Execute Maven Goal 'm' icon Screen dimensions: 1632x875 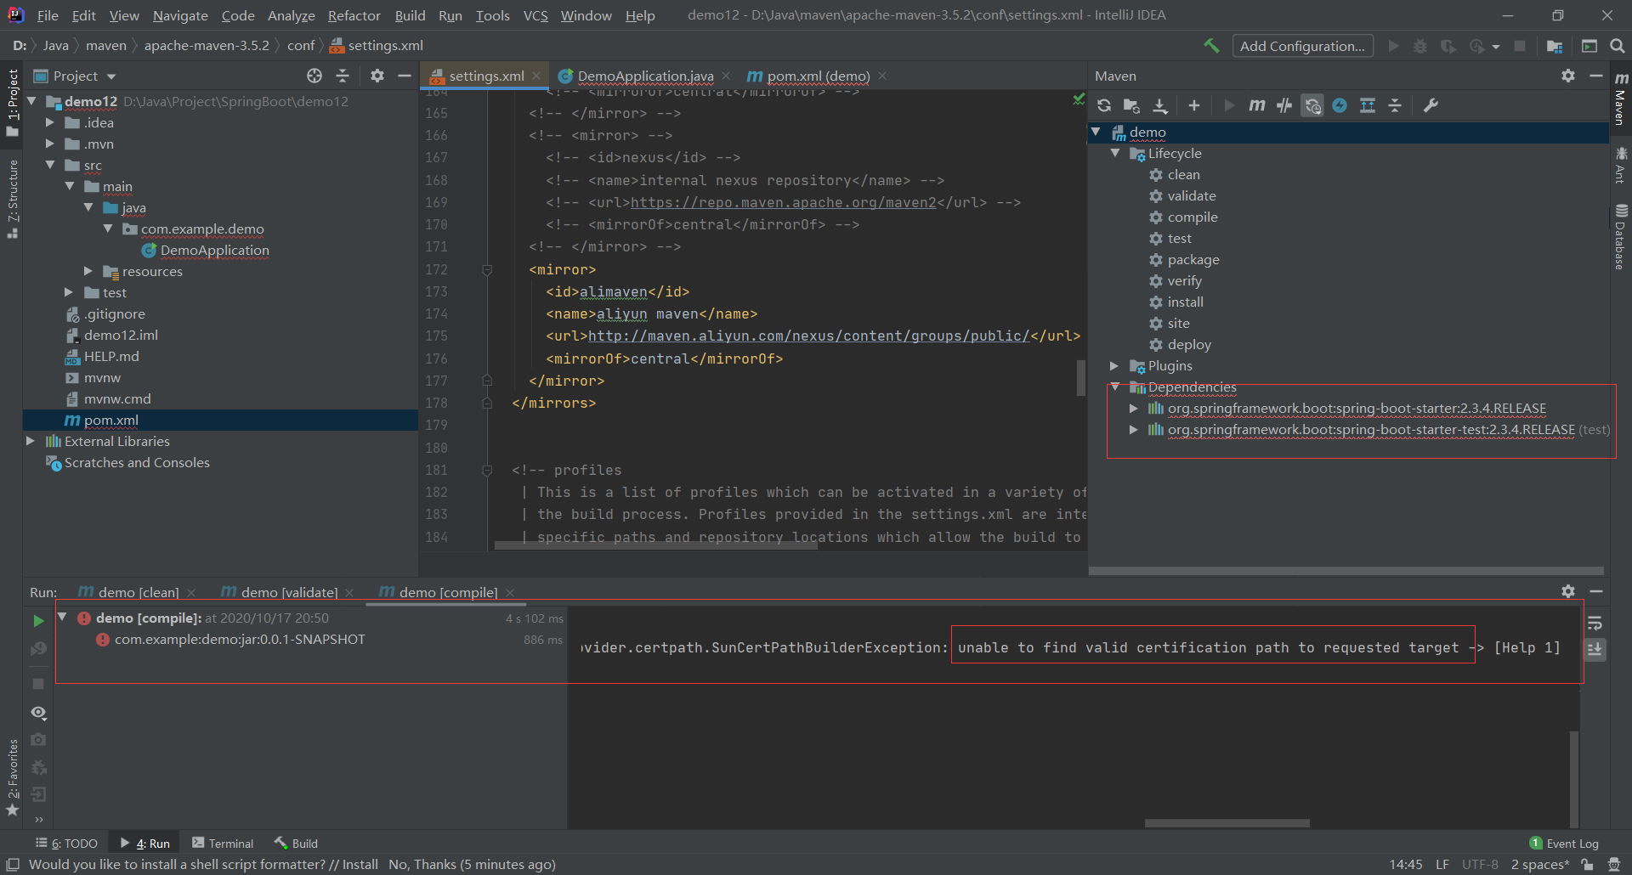point(1256,105)
